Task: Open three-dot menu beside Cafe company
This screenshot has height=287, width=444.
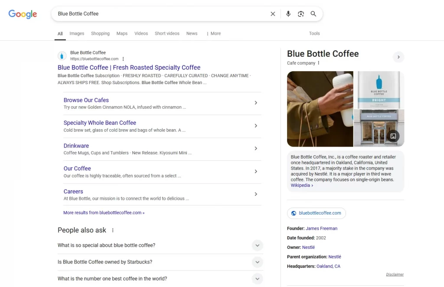Action: tap(319, 63)
